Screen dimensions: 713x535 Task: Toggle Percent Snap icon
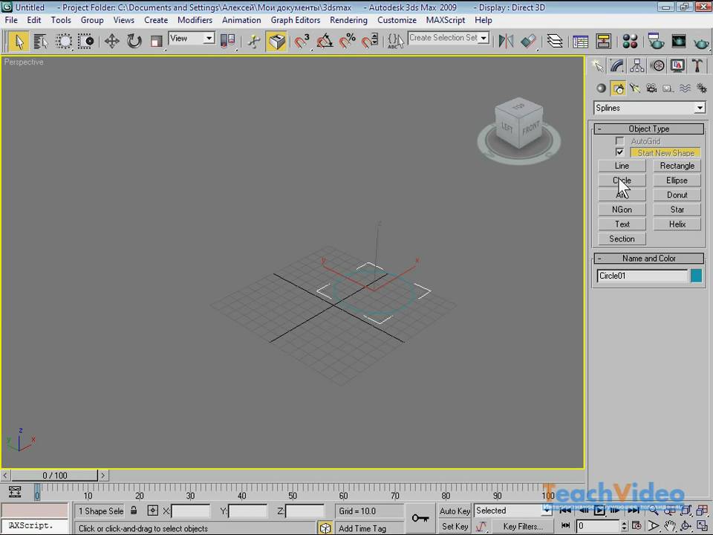click(347, 42)
